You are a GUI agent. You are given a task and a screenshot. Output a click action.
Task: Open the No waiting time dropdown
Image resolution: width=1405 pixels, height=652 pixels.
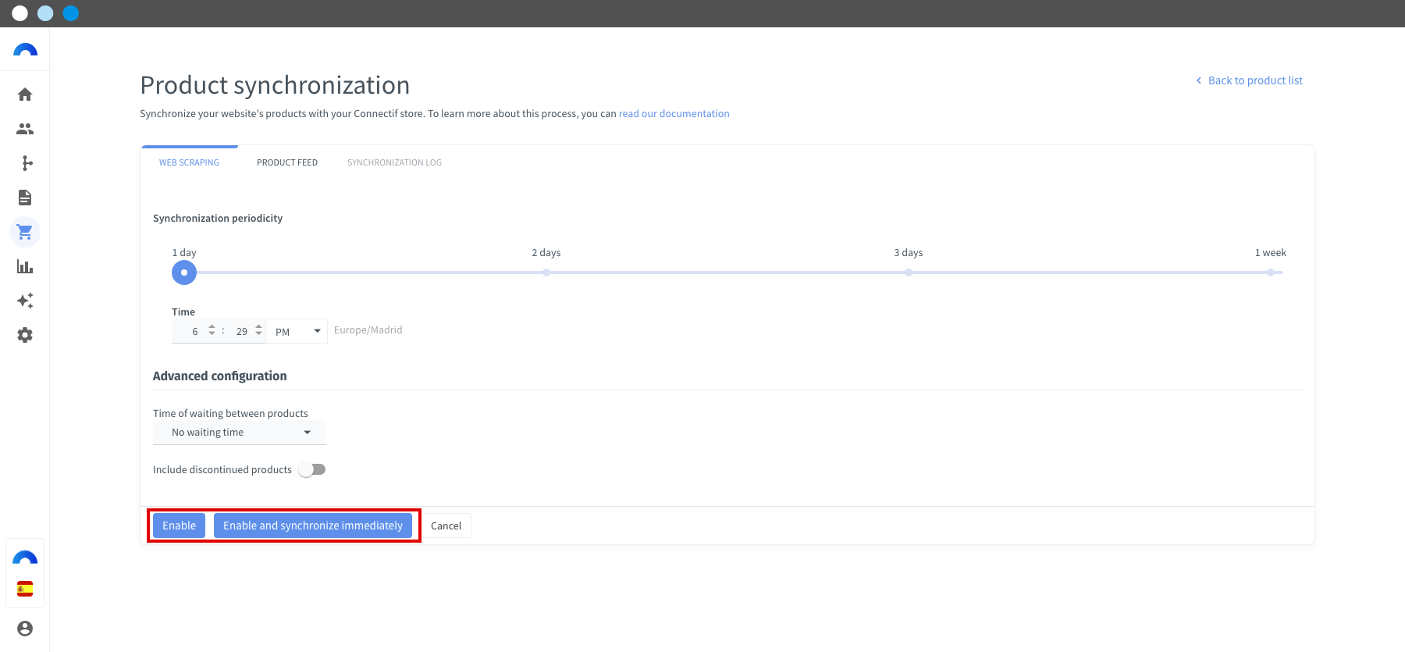click(240, 432)
